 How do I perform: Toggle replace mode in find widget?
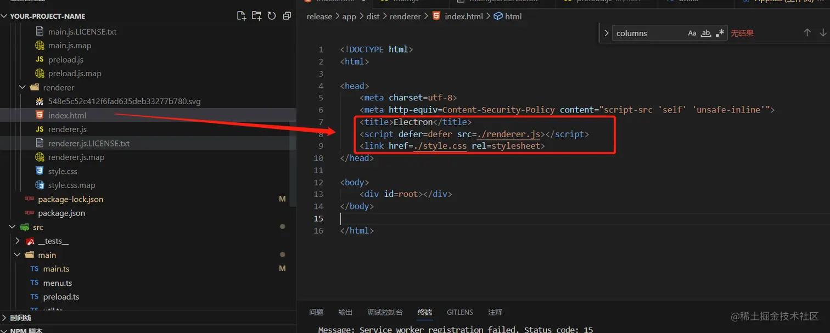[x=607, y=33]
